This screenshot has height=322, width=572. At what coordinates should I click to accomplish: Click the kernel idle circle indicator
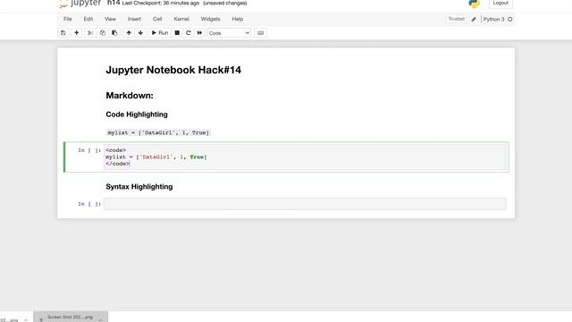click(x=510, y=20)
